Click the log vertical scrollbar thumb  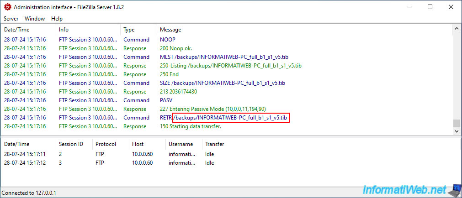click(457, 123)
